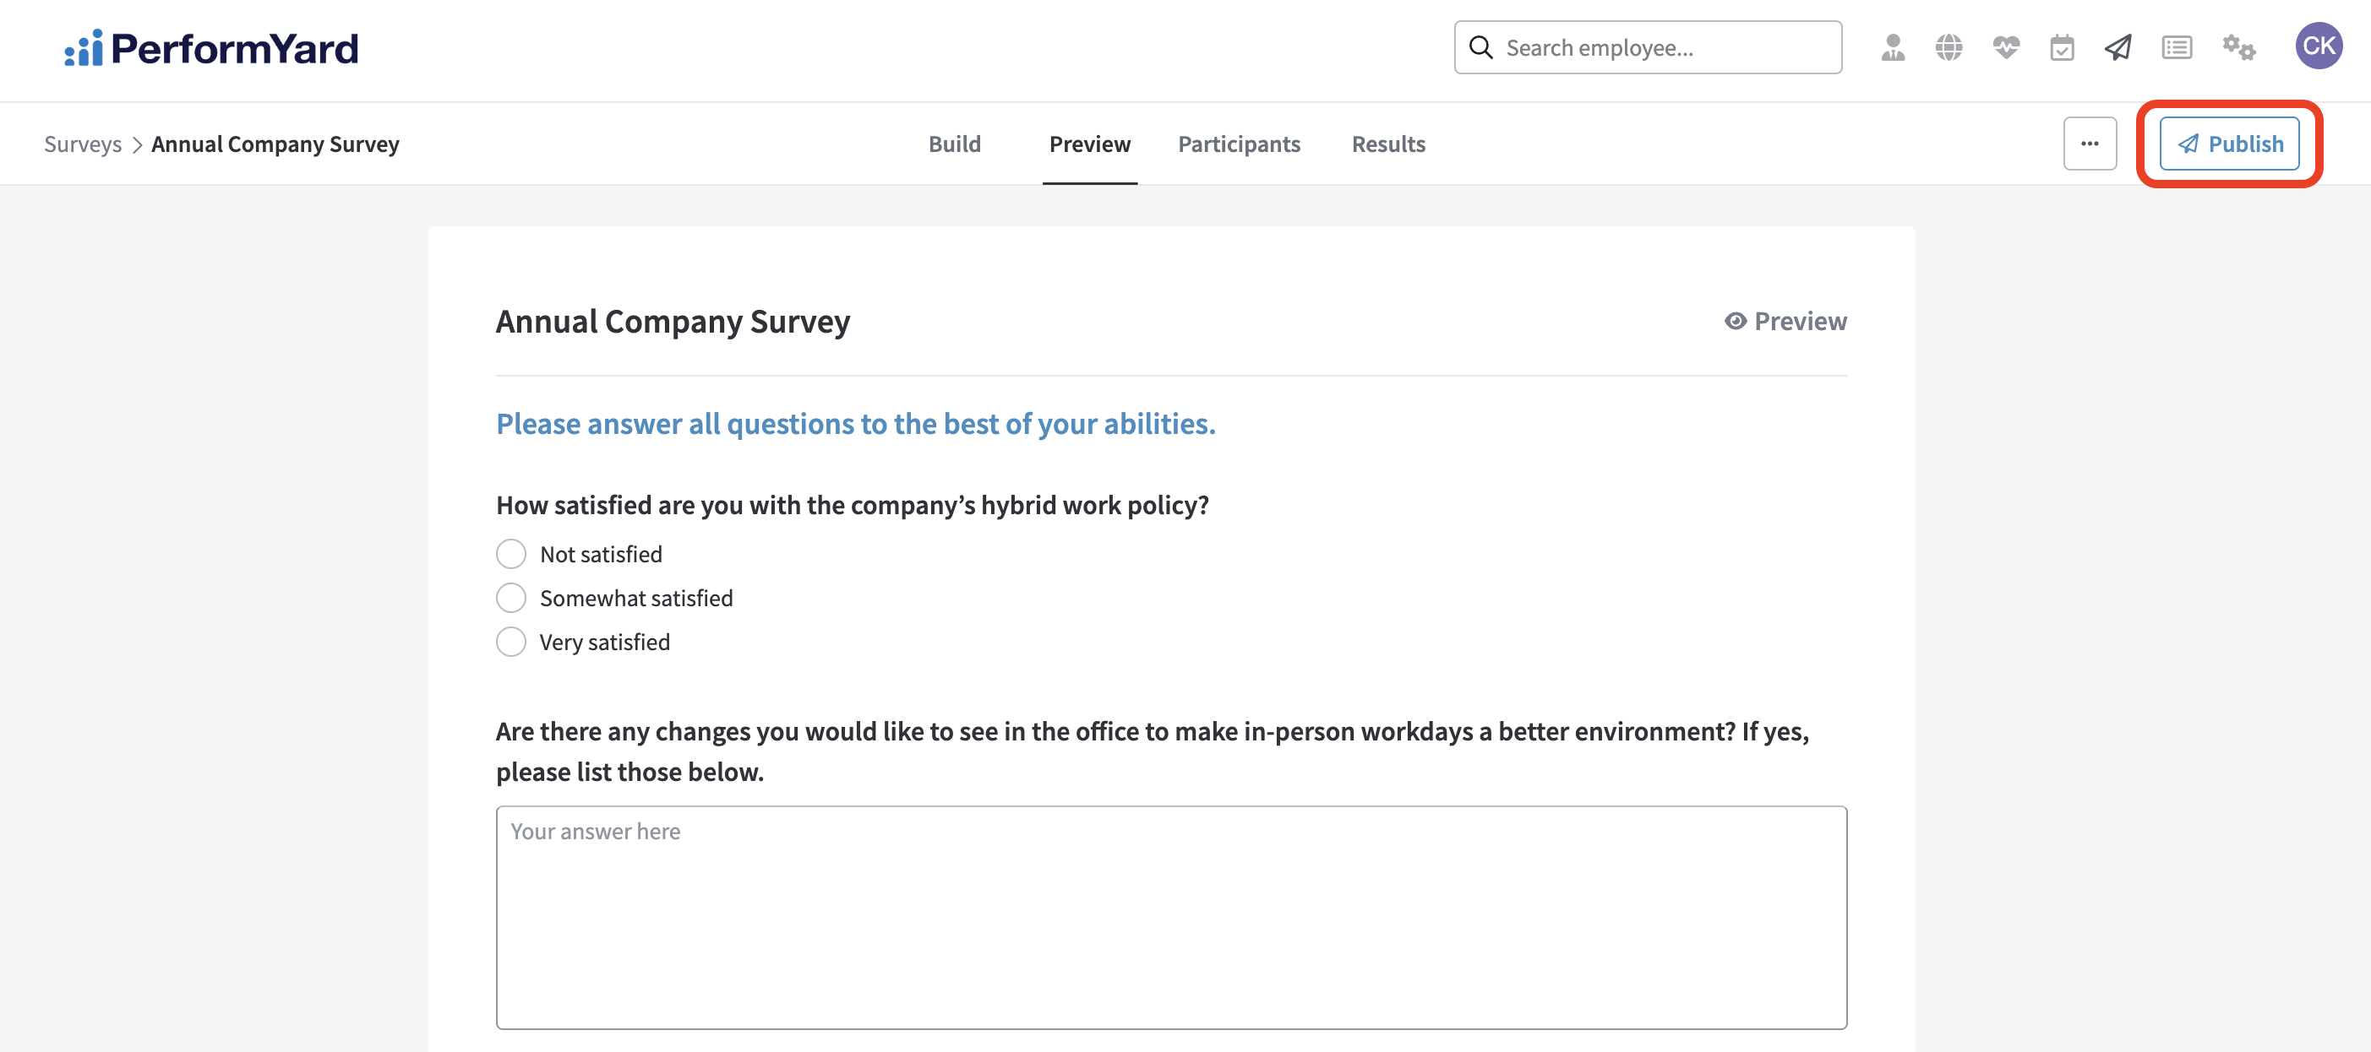This screenshot has width=2371, height=1052.
Task: Click the Search employee field
Action: tap(1648, 48)
